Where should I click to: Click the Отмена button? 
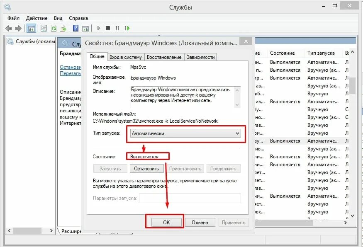tap(200, 222)
